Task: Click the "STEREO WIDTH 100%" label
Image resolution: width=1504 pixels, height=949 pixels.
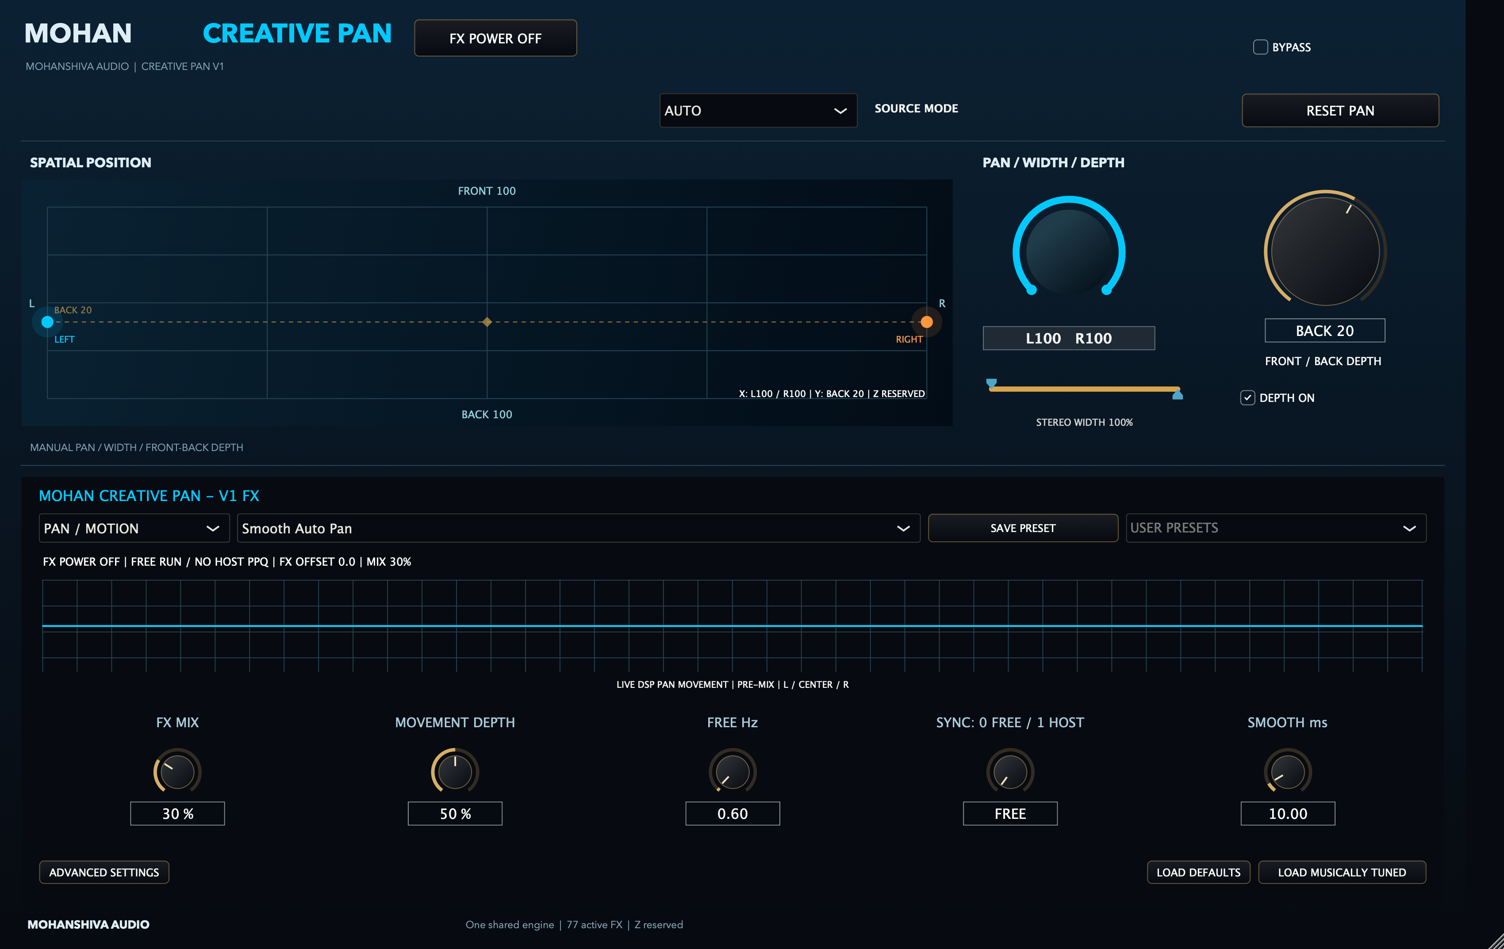Action: [1084, 423]
